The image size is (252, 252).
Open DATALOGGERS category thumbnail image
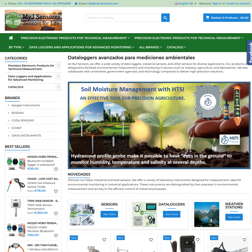[144, 215]
